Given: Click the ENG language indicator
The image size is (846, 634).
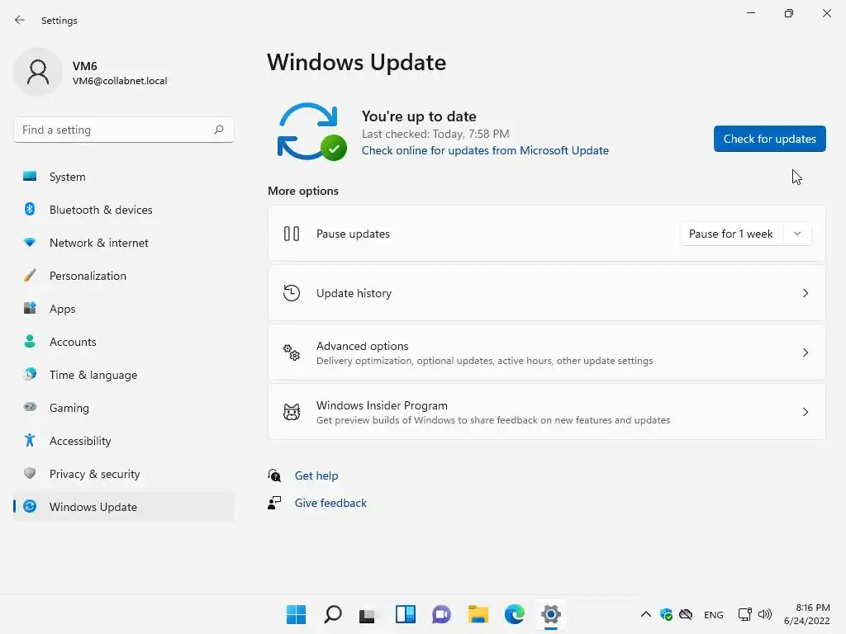Looking at the screenshot, I should [713, 614].
